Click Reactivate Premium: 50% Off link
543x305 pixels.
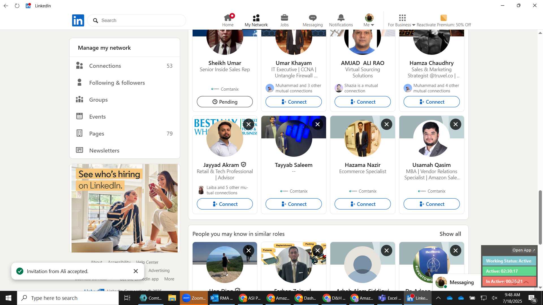coord(444,20)
